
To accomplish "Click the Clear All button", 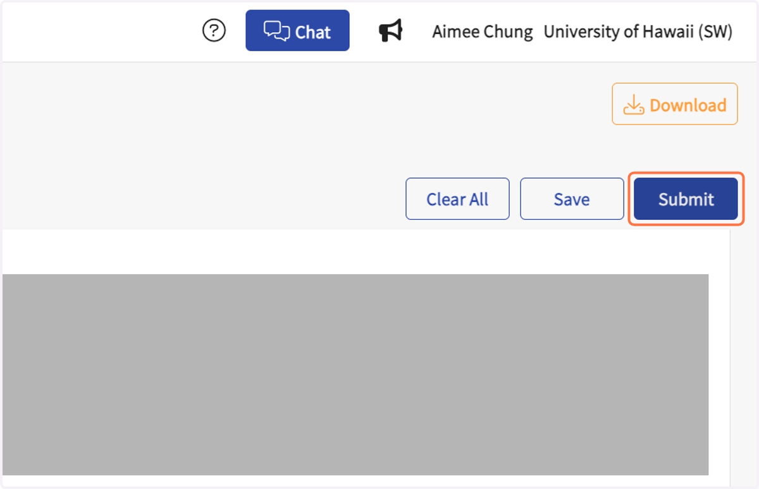I will click(457, 199).
